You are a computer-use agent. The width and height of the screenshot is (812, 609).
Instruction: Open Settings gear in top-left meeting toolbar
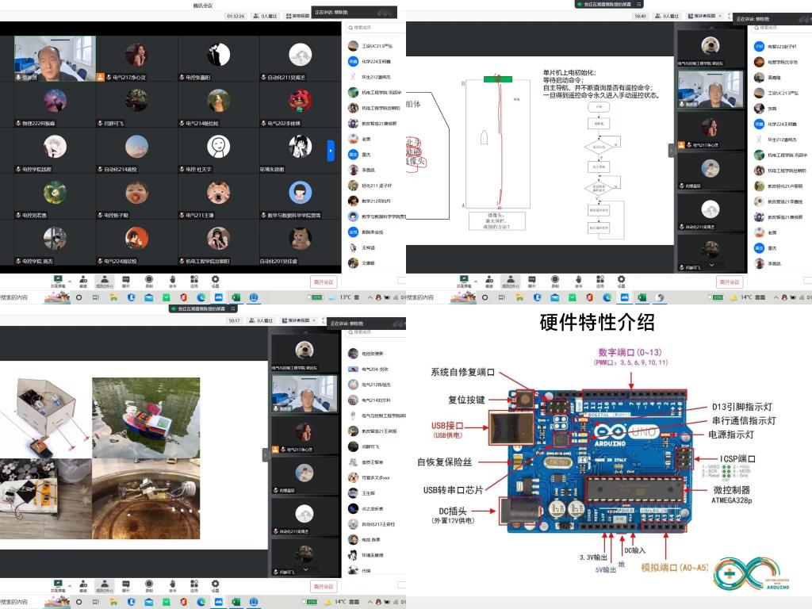point(215,281)
